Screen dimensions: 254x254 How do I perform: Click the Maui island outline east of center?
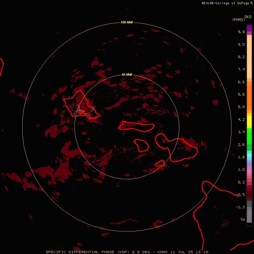tap(176, 147)
